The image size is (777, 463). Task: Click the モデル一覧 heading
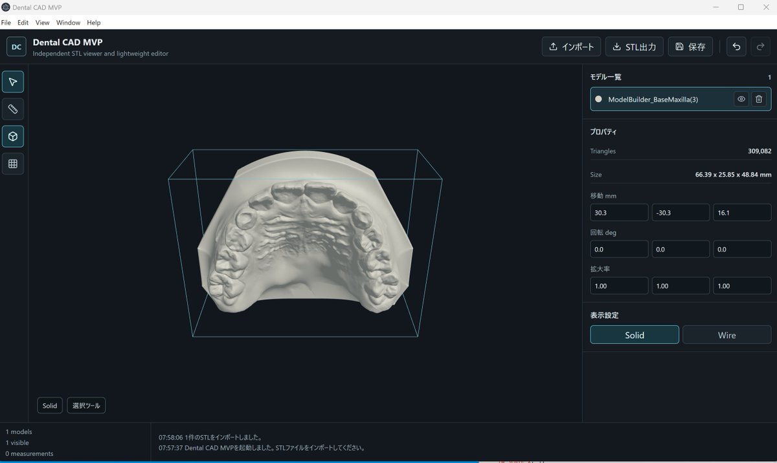coord(605,77)
